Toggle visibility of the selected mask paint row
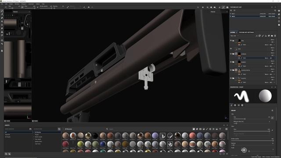This screenshot has height=158, width=281. (239, 58)
